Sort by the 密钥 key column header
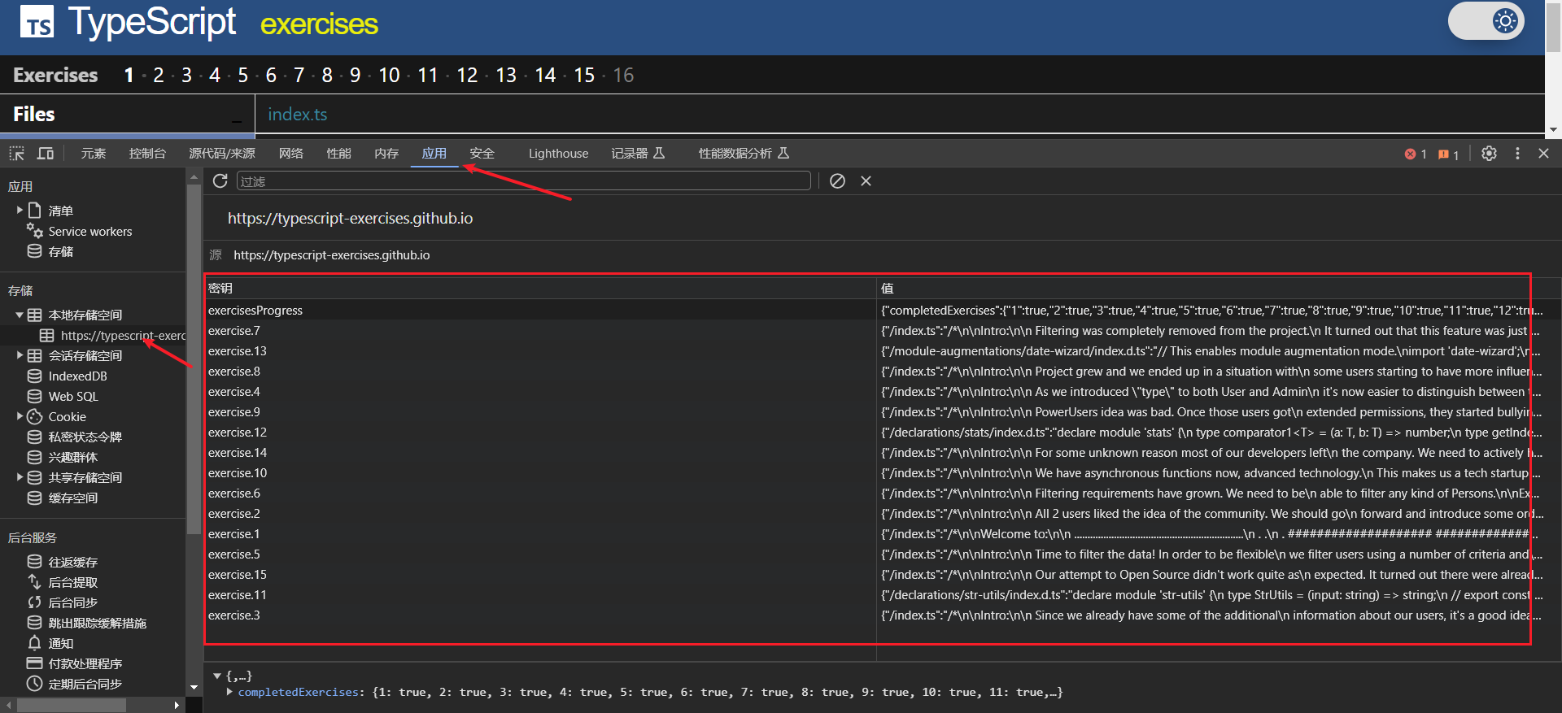The width and height of the screenshot is (1562, 713). click(x=540, y=289)
